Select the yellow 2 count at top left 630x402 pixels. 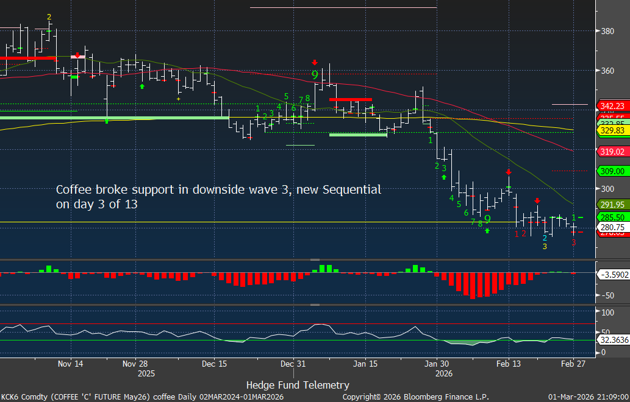(x=49, y=17)
